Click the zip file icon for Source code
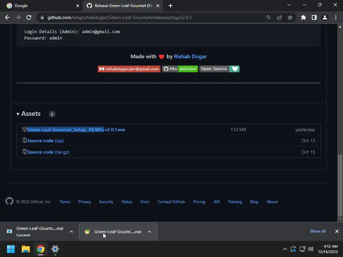This screenshot has height=257, width=343. click(x=24, y=140)
